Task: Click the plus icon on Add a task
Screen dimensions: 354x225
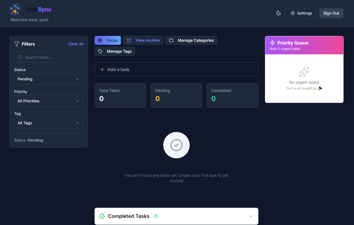Action: pos(102,69)
